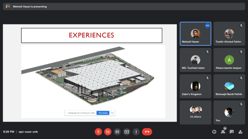Open the activities panel
The image size is (248, 139).
240,132
